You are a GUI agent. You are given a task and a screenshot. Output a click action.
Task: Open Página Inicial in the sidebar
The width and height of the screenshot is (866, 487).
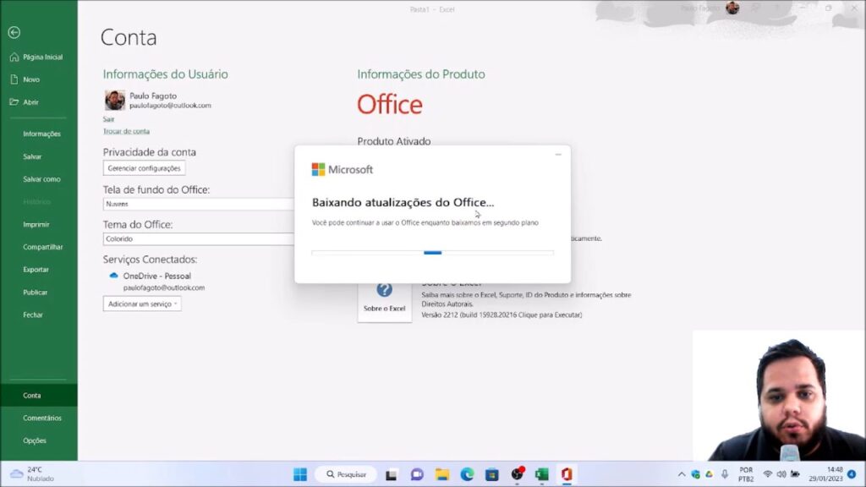[x=36, y=57]
